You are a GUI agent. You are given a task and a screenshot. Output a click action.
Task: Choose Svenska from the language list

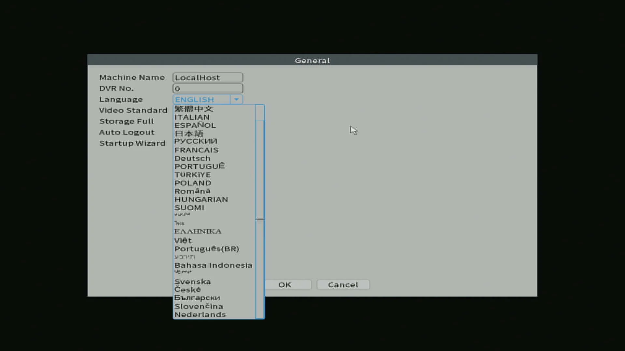coord(192,282)
